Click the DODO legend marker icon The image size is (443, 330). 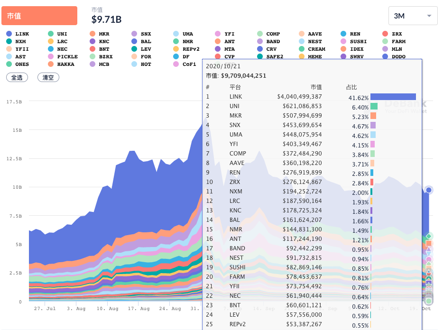point(385,57)
